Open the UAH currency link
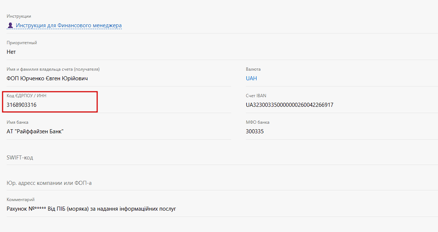Screen dimensions: 438x232 click(251, 78)
